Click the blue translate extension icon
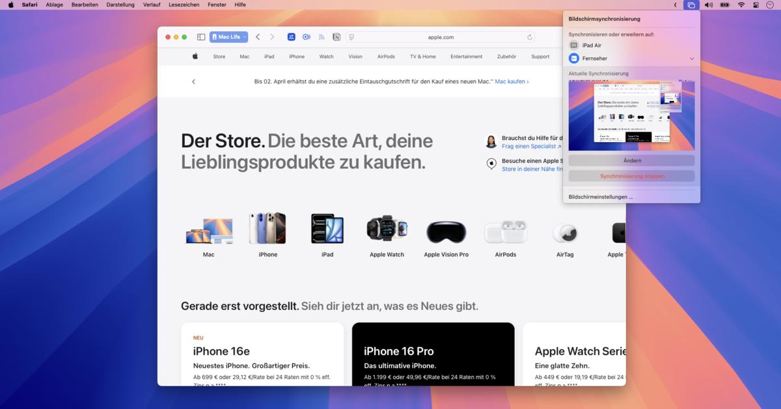 click(292, 37)
